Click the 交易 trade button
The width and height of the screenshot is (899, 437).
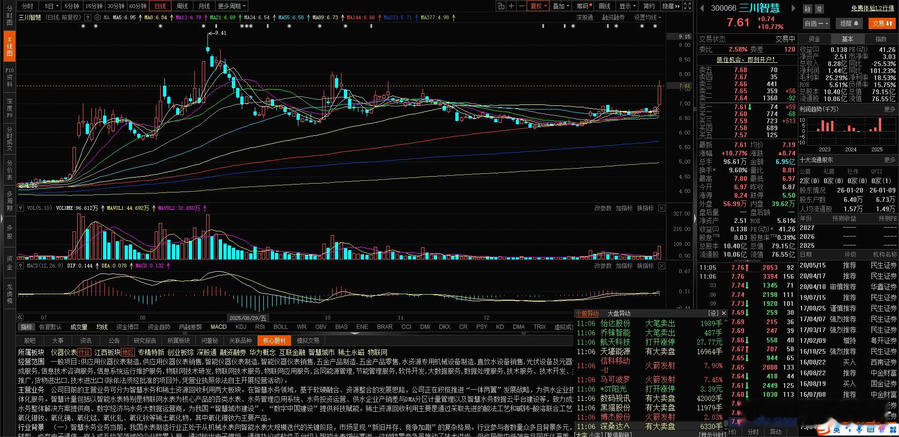click(883, 23)
